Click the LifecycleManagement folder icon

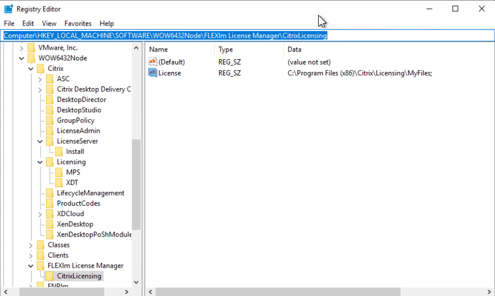(x=49, y=193)
